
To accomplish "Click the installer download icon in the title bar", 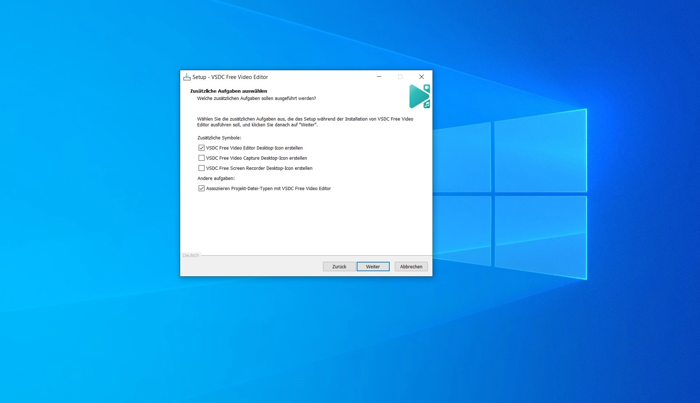I will tap(186, 77).
